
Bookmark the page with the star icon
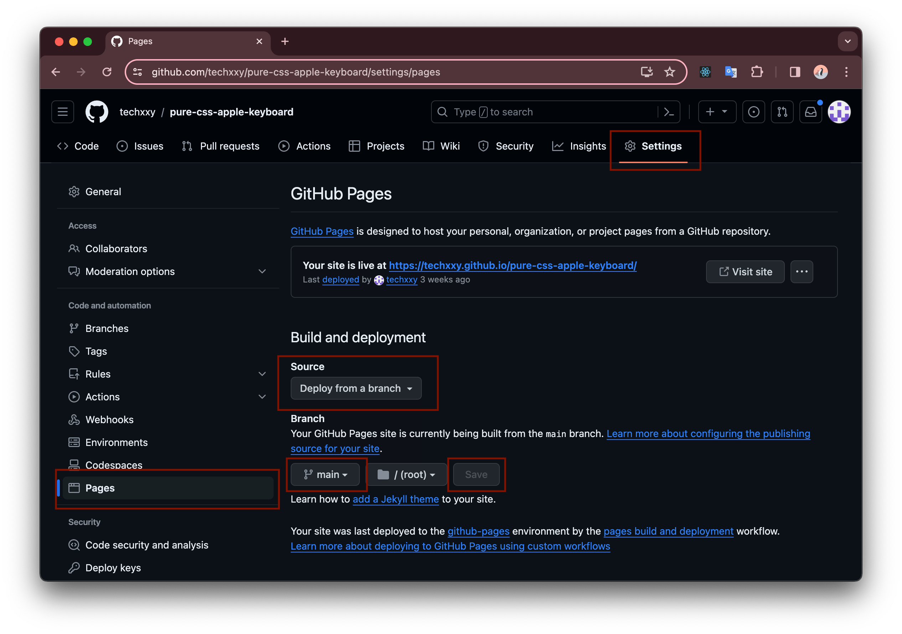[669, 72]
